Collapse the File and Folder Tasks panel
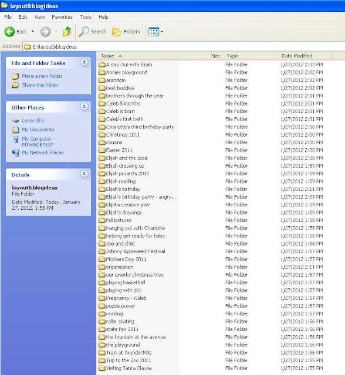The image size is (345, 375). tap(84, 63)
